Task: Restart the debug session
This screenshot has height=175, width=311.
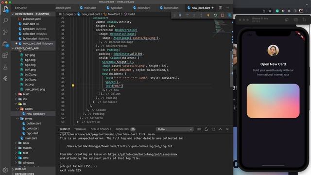Action: (x=215, y=15)
